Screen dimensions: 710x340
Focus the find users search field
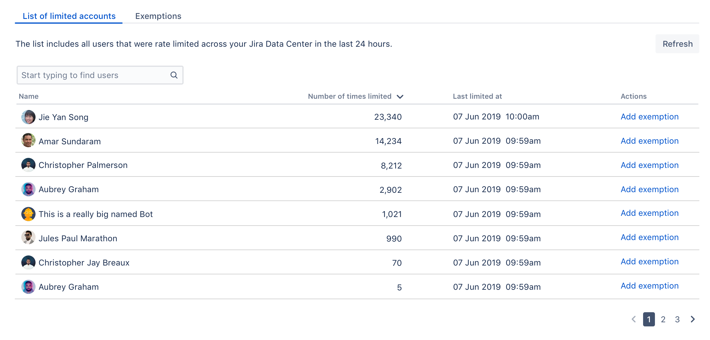100,75
